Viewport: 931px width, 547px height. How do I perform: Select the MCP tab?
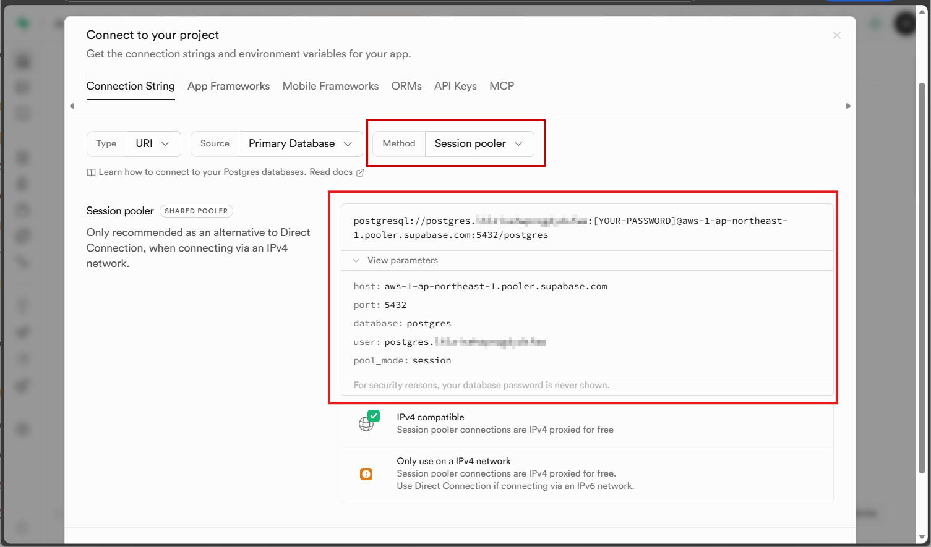pyautogui.click(x=501, y=86)
